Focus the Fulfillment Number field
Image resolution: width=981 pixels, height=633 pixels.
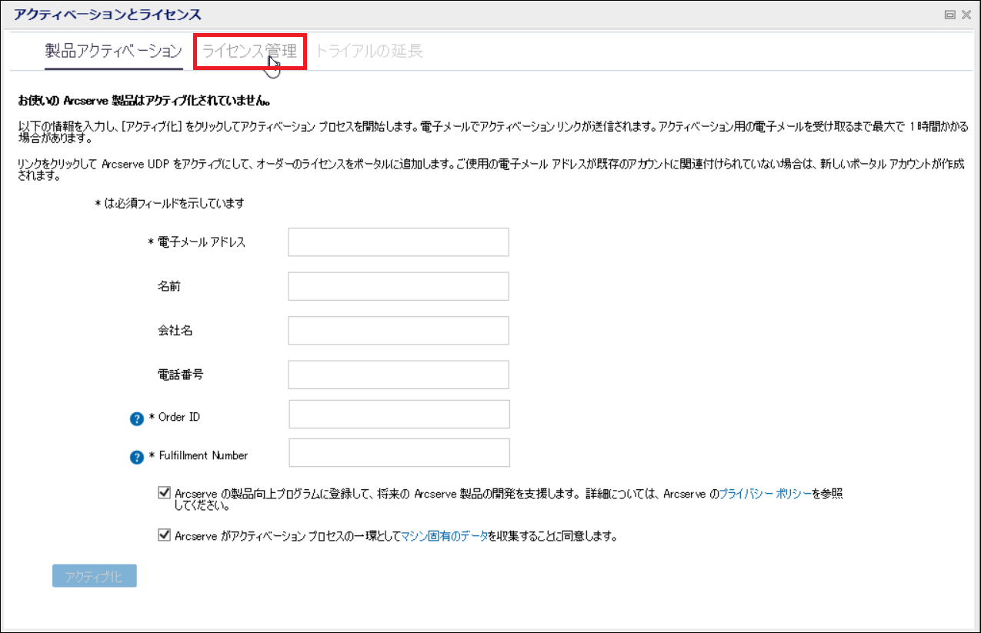399,453
